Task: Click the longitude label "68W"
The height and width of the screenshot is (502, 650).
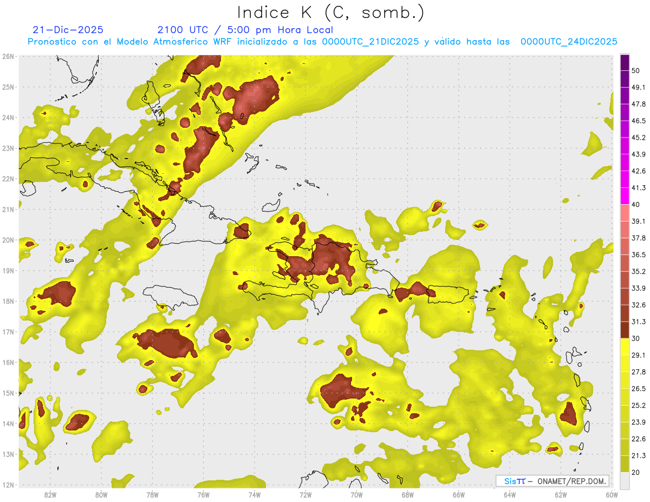Action: tap(407, 495)
